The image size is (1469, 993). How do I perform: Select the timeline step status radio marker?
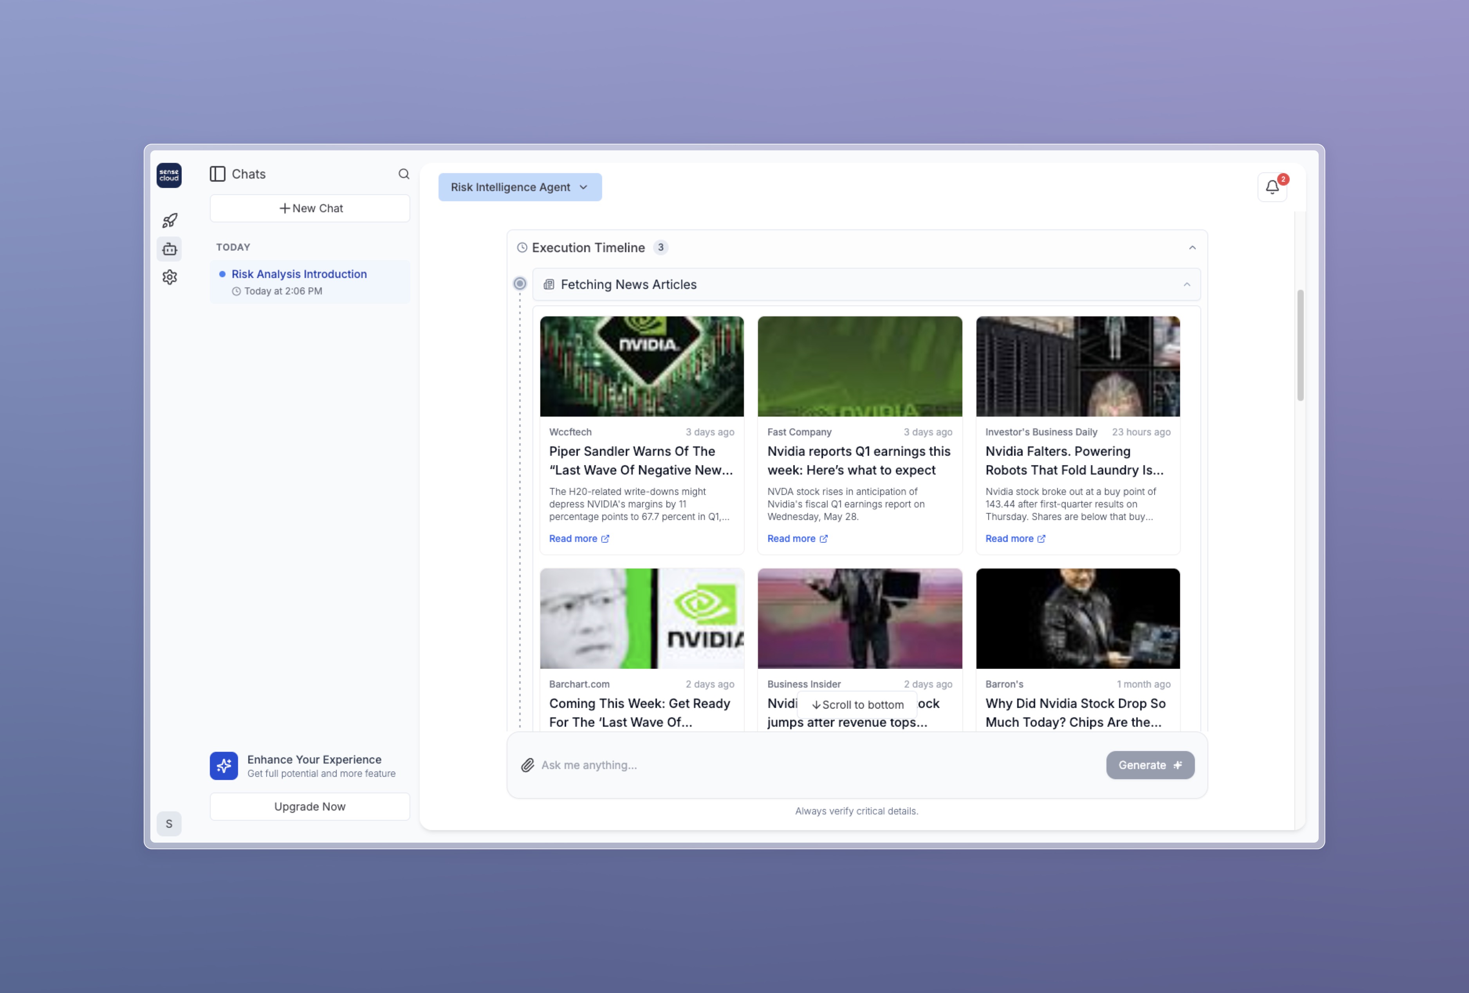pos(520,283)
